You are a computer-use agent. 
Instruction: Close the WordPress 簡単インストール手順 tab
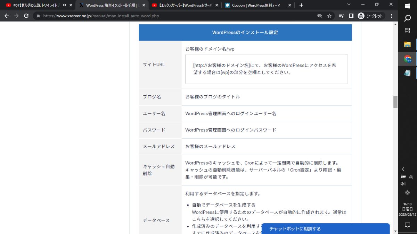tap(144, 5)
